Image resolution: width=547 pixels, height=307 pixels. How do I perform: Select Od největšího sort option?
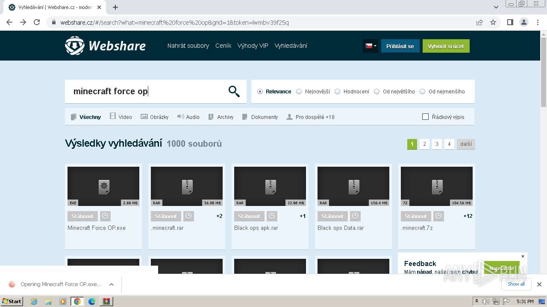394,91
